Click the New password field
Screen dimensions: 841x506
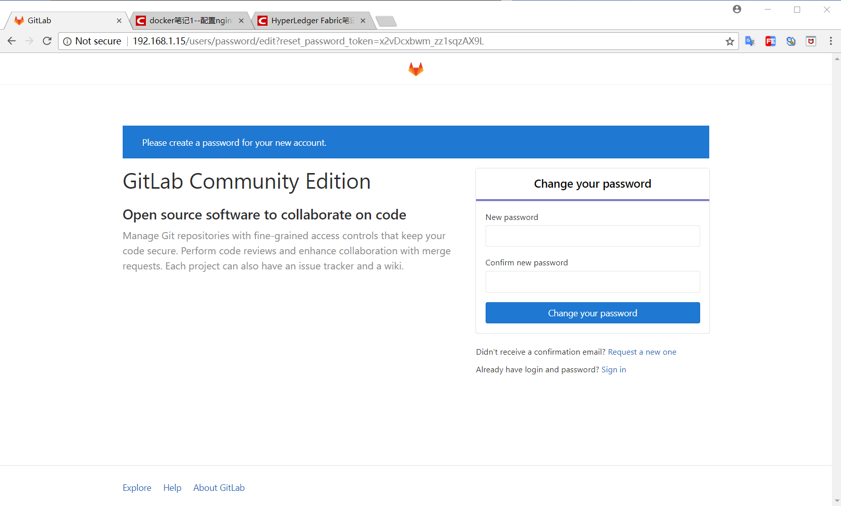[x=593, y=236]
